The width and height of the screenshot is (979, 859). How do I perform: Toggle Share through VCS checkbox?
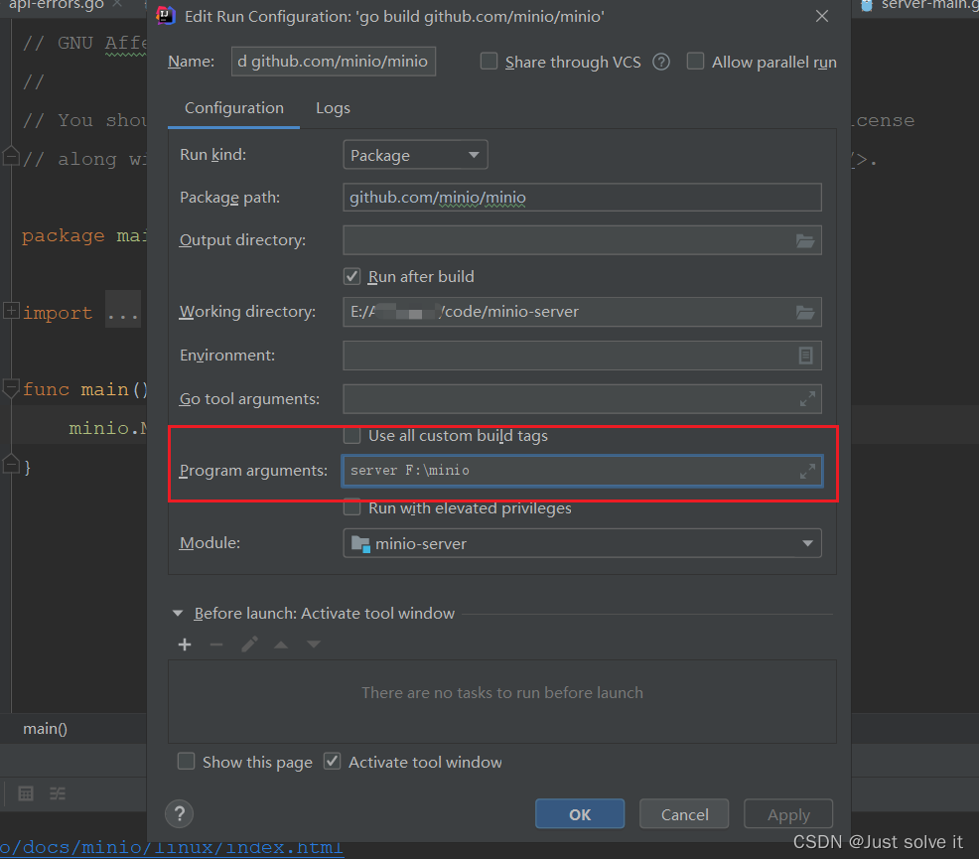(x=489, y=62)
